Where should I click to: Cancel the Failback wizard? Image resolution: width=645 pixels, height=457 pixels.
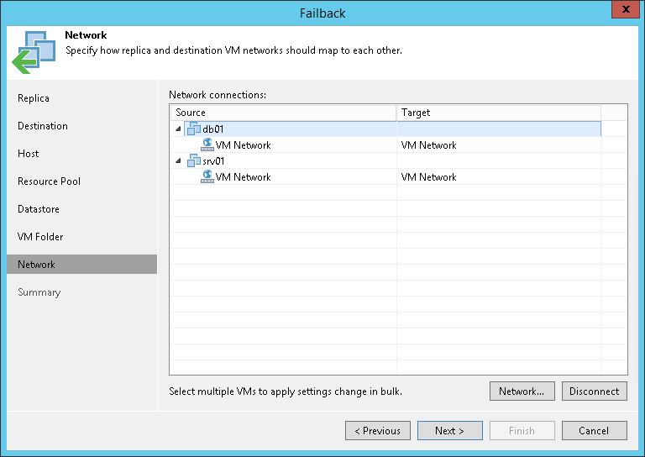[x=594, y=431]
